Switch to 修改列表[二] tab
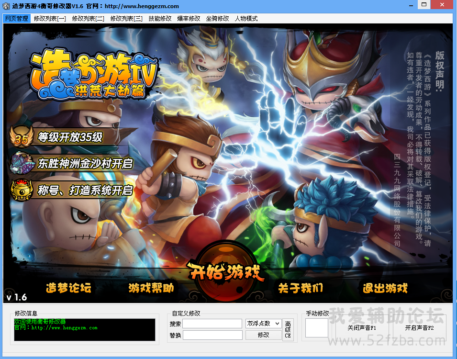This screenshot has height=359, width=457. click(x=88, y=18)
